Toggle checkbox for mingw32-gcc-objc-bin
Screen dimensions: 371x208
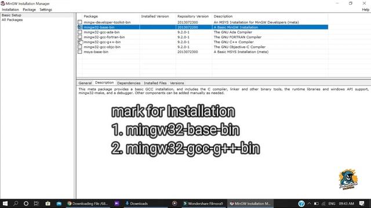[80, 47]
